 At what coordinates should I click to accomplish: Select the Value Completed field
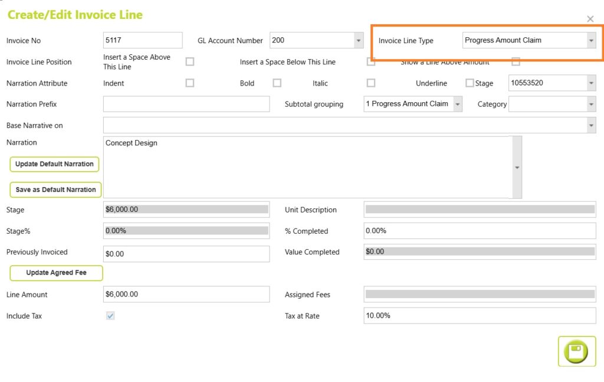point(480,252)
